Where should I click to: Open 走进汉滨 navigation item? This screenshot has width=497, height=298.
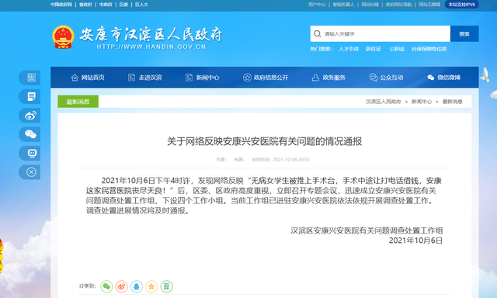[145, 78]
